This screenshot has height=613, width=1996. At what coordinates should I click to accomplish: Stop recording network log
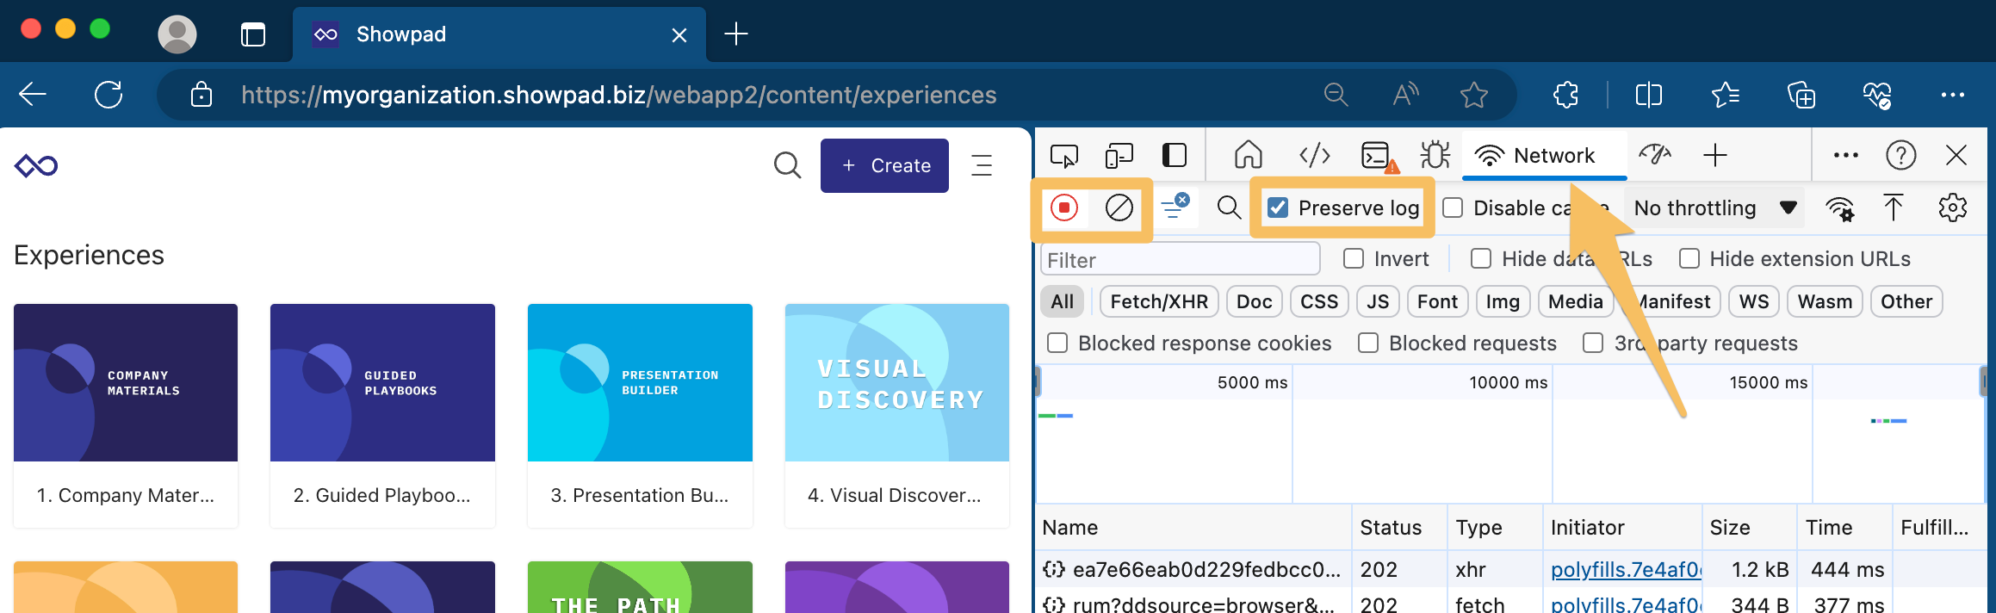tap(1064, 208)
